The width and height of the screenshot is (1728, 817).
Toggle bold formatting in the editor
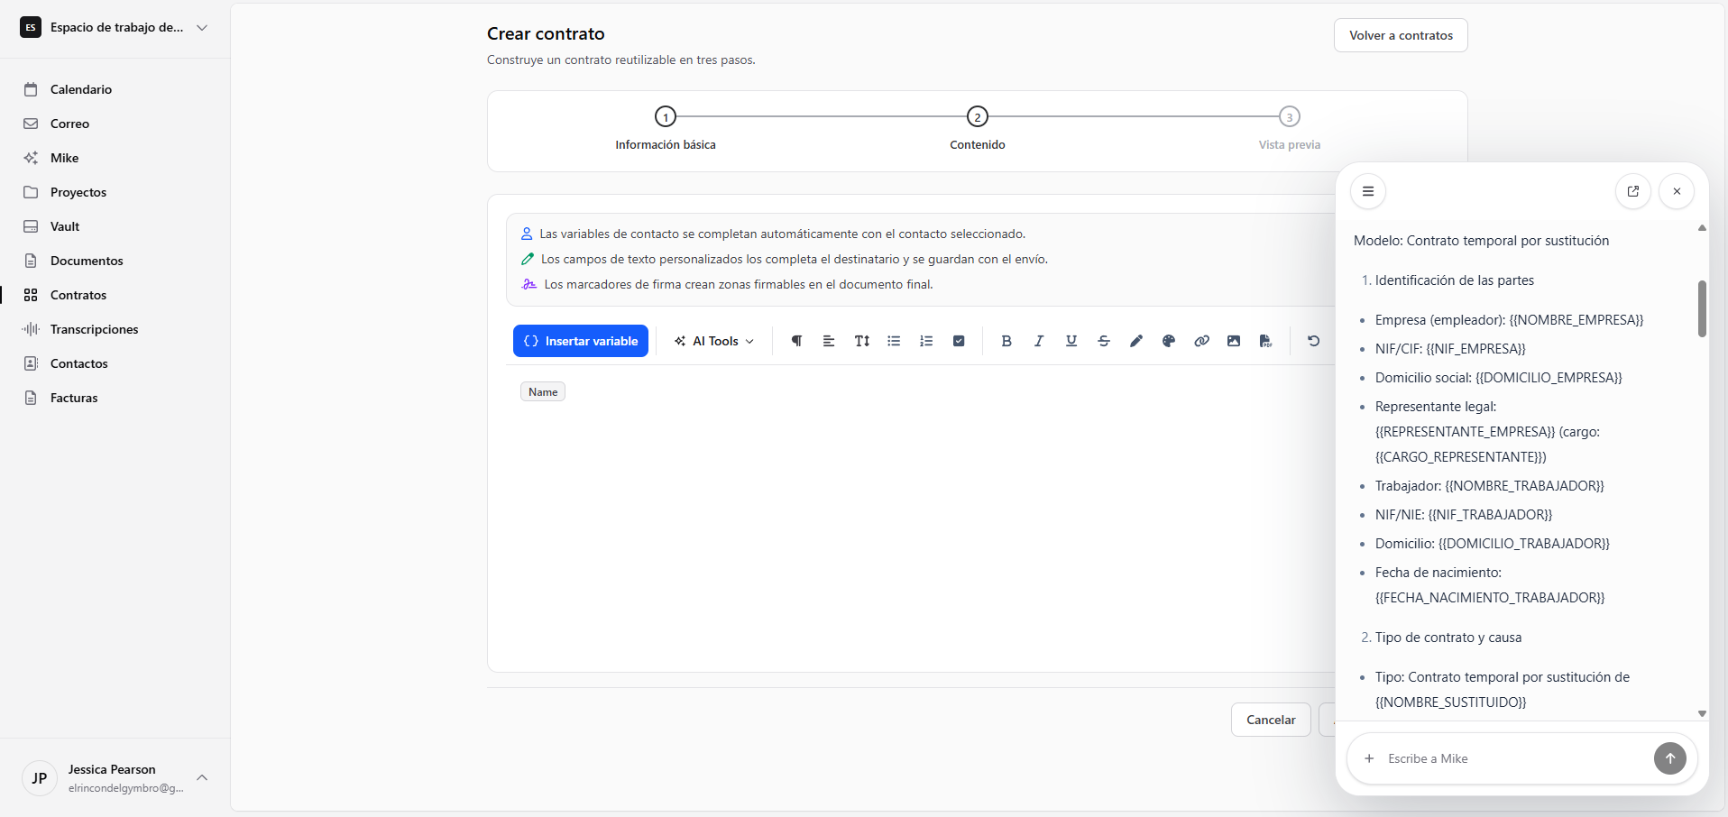coord(1006,341)
